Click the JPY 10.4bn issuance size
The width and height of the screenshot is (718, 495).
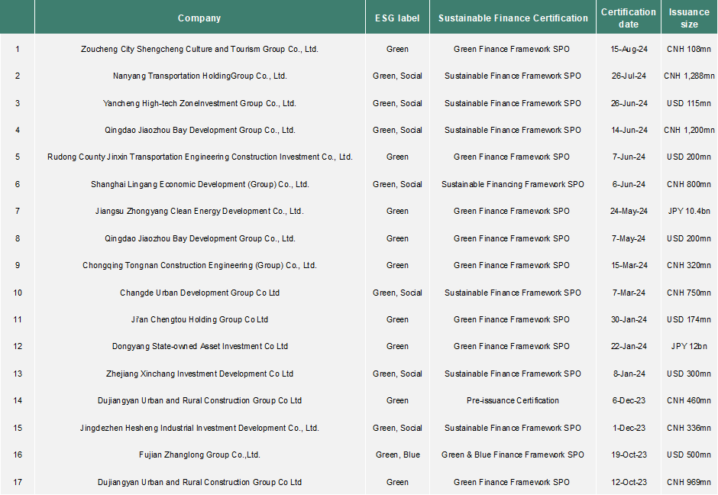point(689,211)
